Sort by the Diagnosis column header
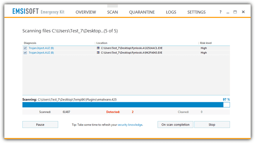 click(30, 43)
